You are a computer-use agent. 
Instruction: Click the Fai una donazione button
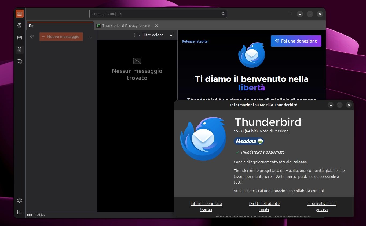tap(296, 41)
